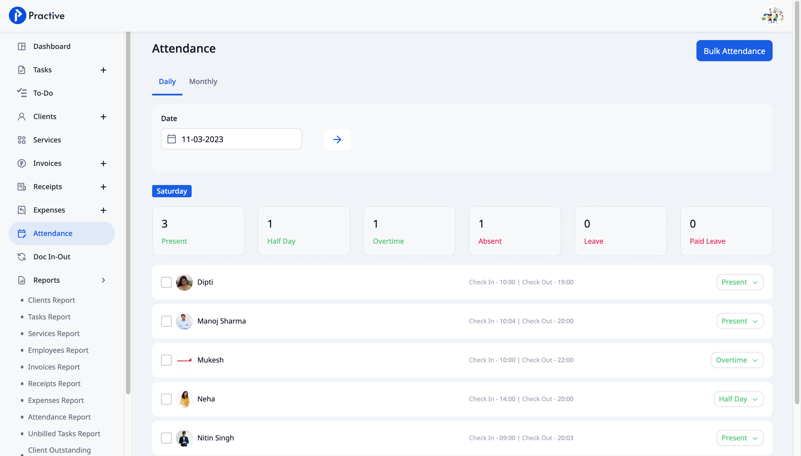Open the Invoices section icon
Screen dimensions: 801x456
coord(22,163)
